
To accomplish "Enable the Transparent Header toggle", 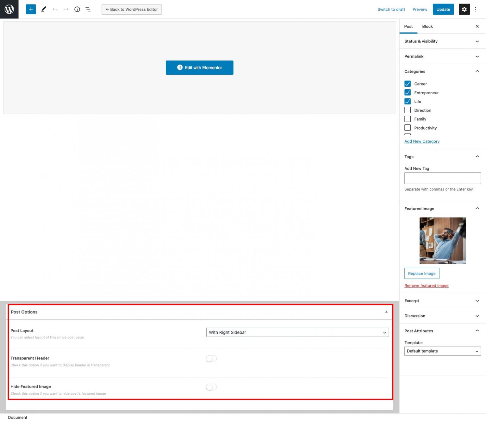I will point(211,359).
